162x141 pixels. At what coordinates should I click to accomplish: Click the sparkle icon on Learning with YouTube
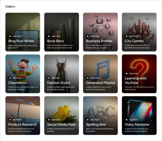pos(127,74)
